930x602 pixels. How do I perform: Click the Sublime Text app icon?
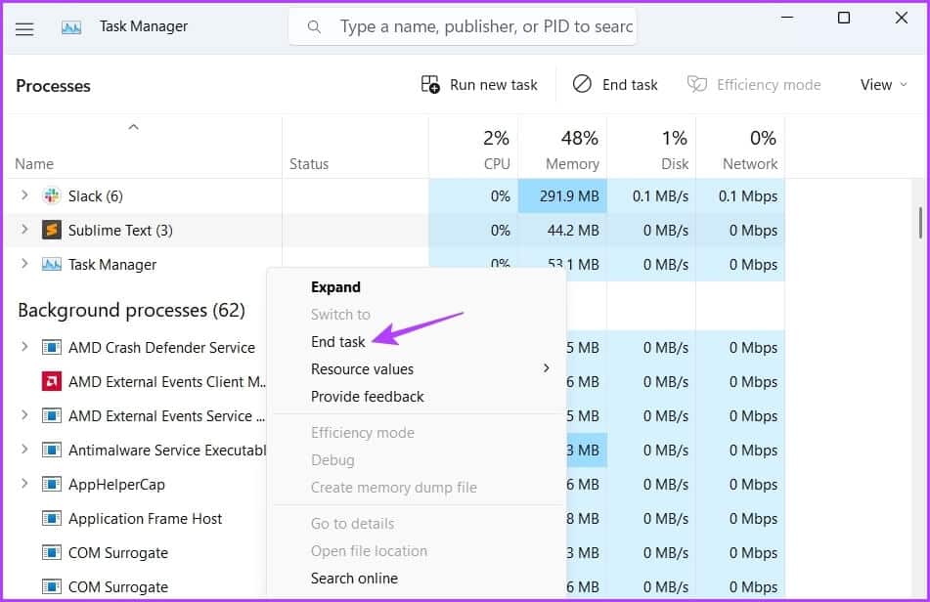(x=52, y=230)
